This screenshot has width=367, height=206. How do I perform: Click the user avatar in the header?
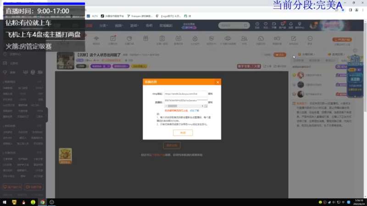(x=313, y=26)
